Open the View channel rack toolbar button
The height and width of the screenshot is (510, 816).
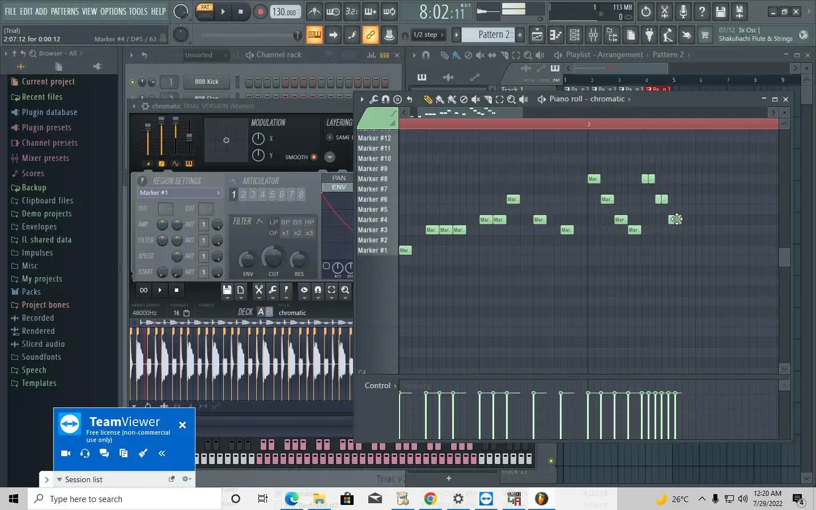575,35
